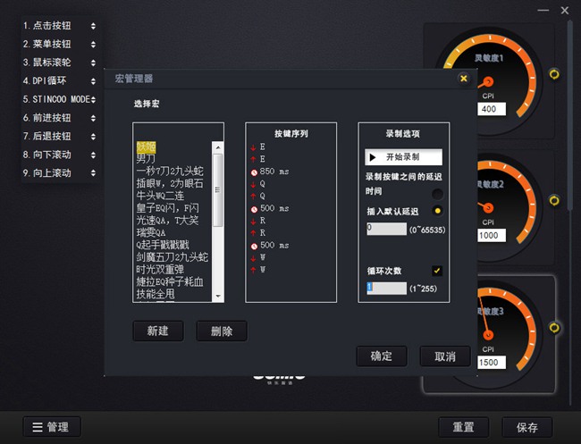Click the down arrow icon before first W

[x=254, y=258]
